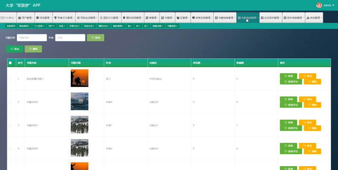Image resolution: width=338 pixels, height=170 pixels.
Task: Close the 个人信息 tab
Action: click(43, 26)
